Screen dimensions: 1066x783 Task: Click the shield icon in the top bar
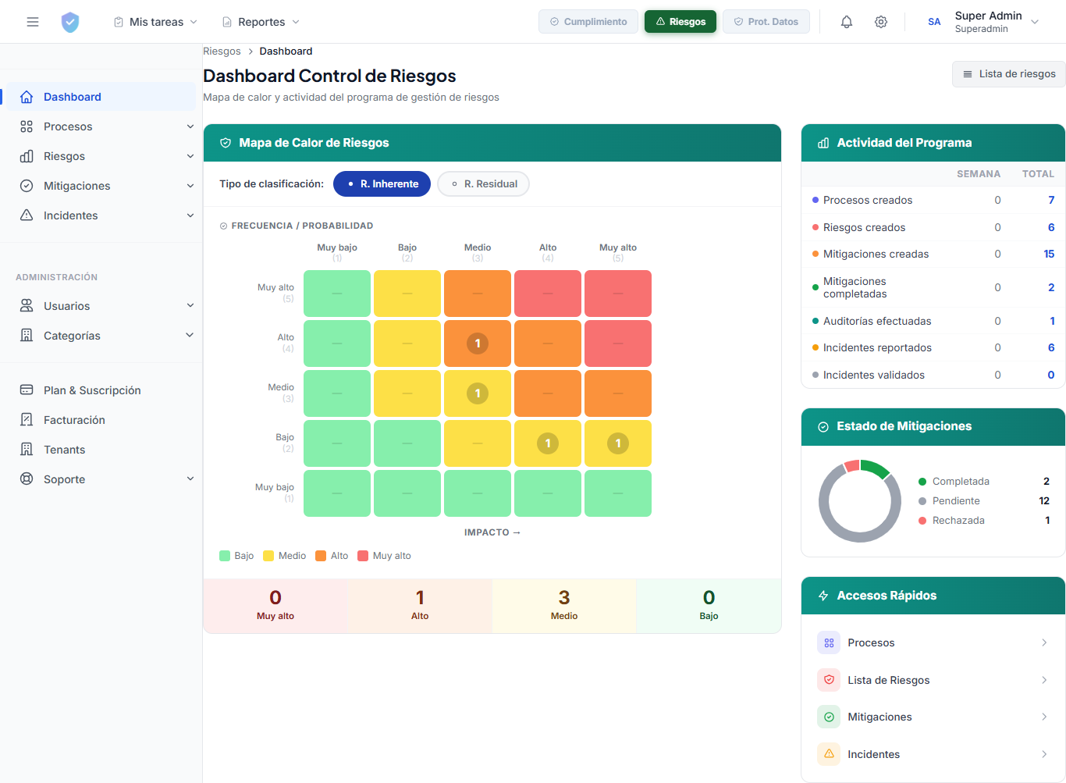point(70,21)
